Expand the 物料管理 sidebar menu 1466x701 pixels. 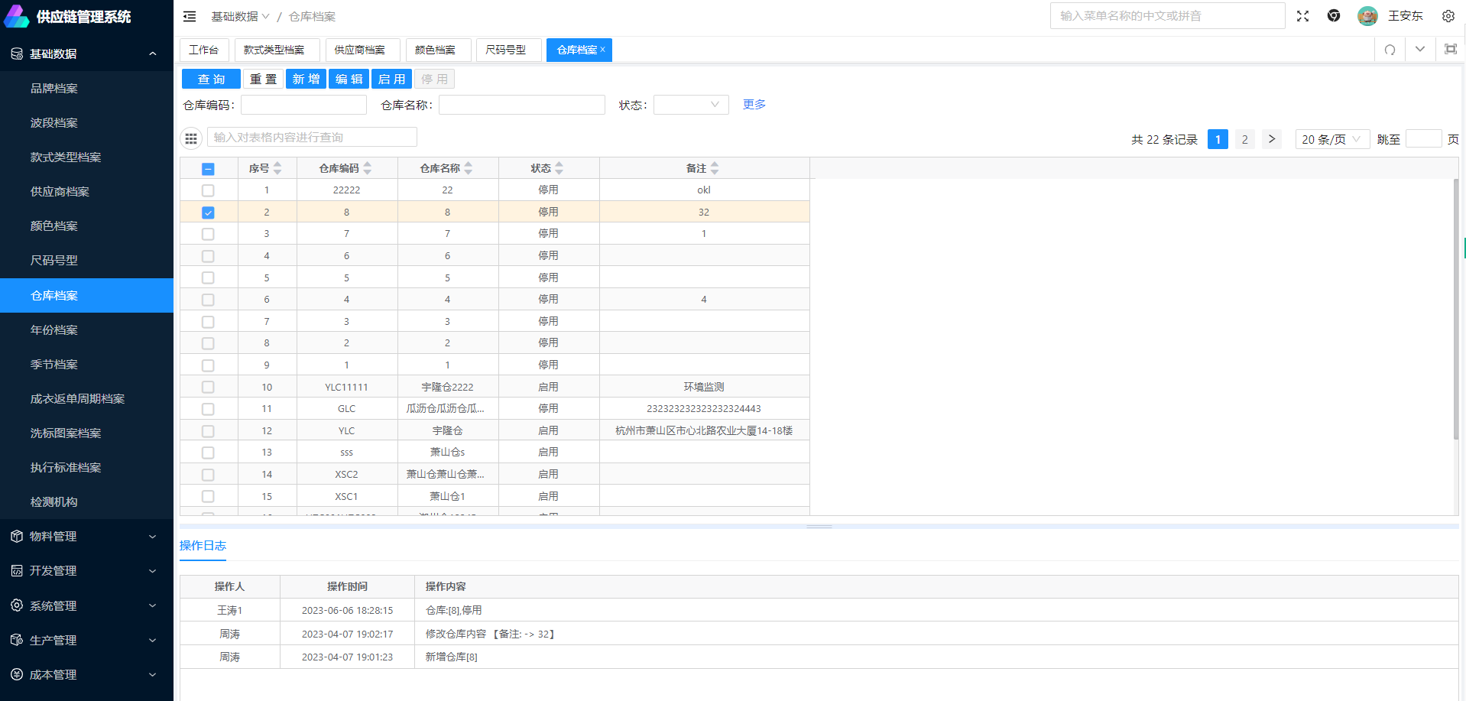click(x=86, y=537)
